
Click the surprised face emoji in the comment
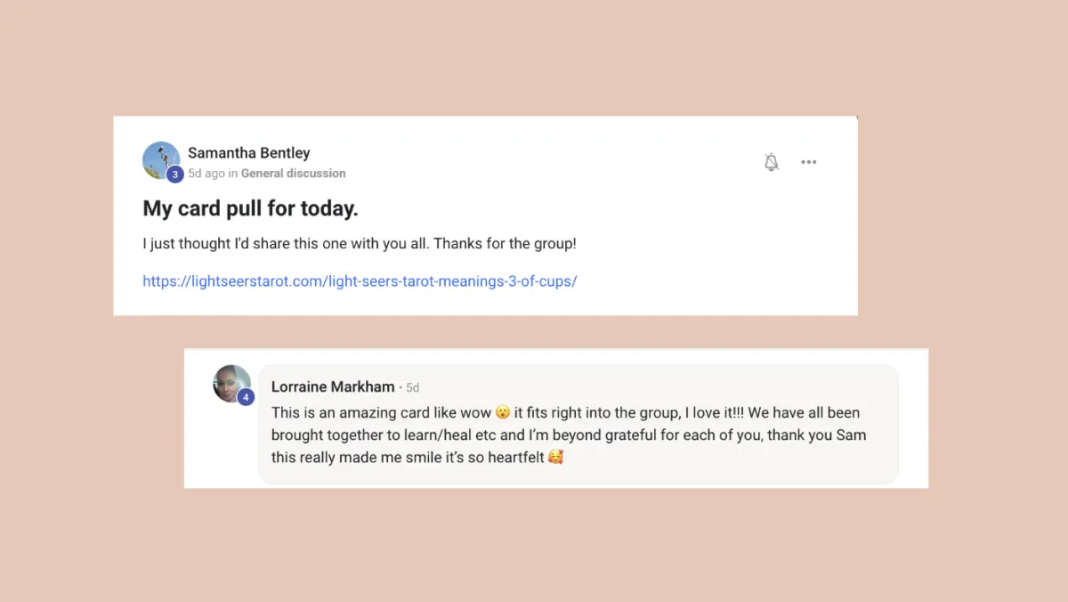coord(503,413)
